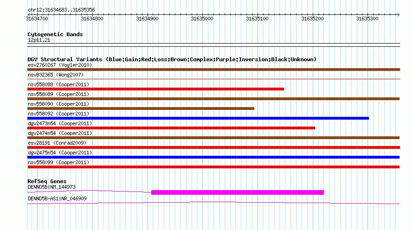Click ruler tick label 31634700
The height and width of the screenshot is (230, 413).
37,19
